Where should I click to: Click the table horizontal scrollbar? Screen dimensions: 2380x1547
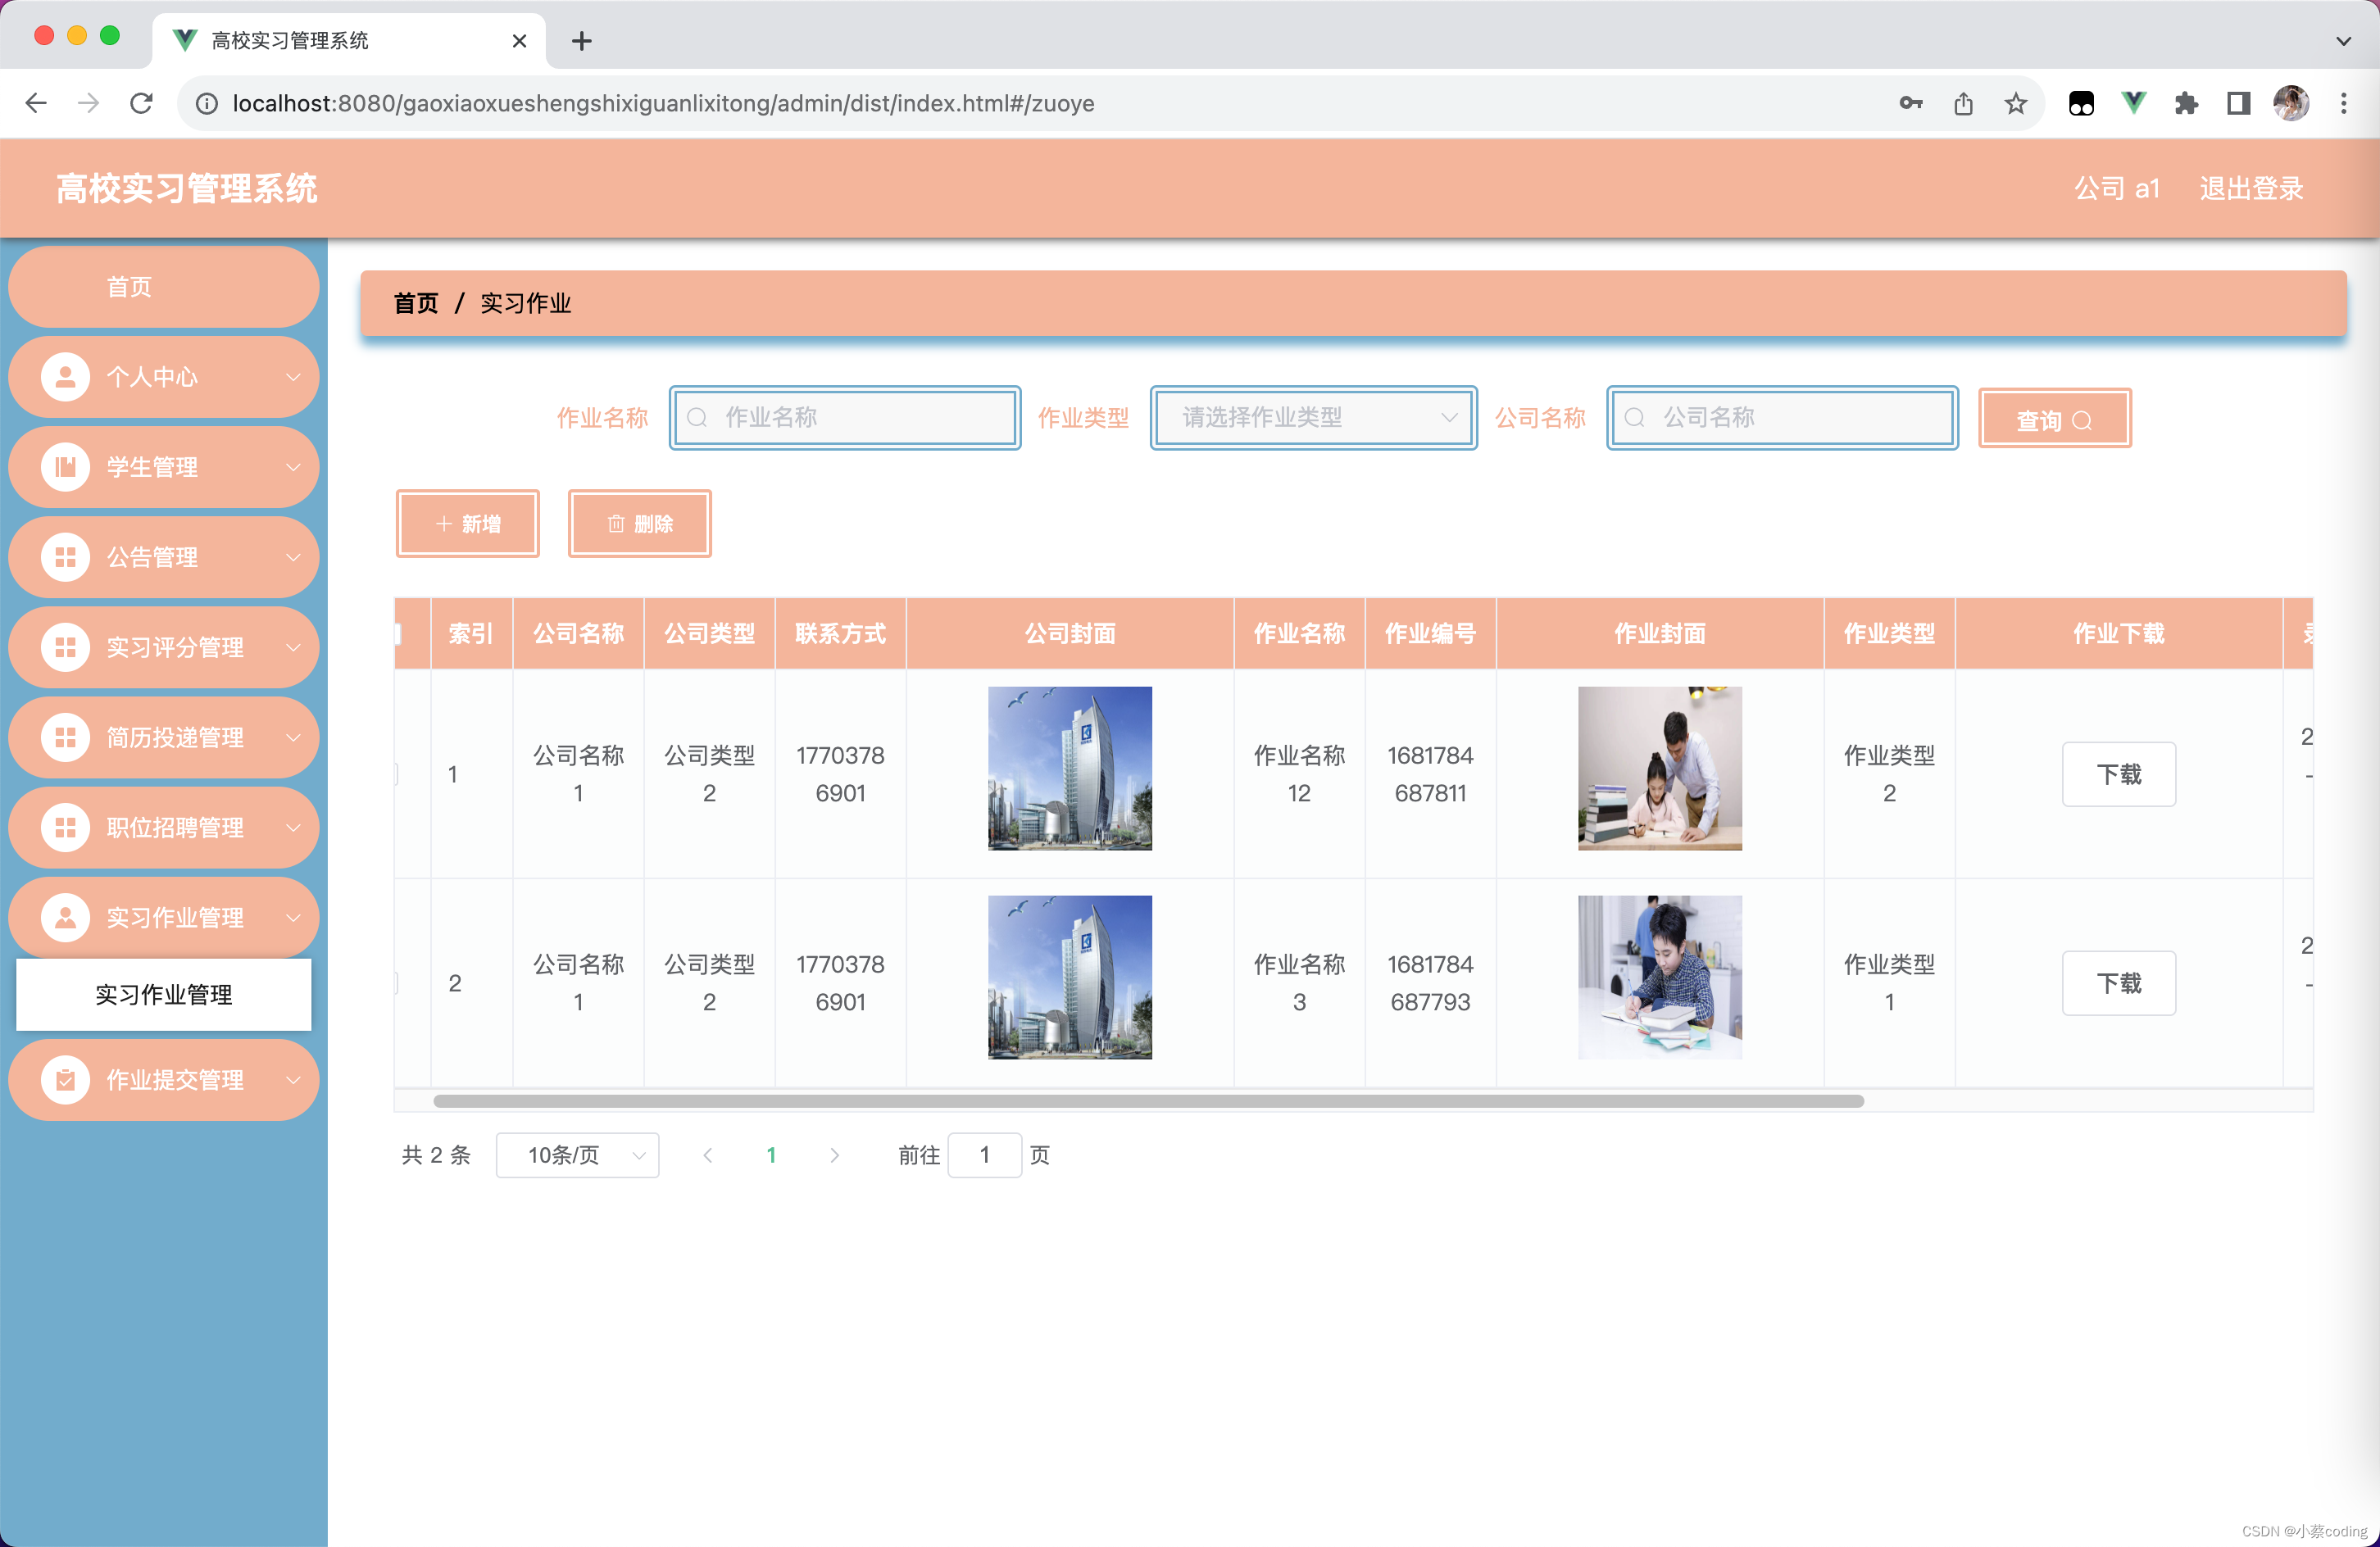1148,1101
